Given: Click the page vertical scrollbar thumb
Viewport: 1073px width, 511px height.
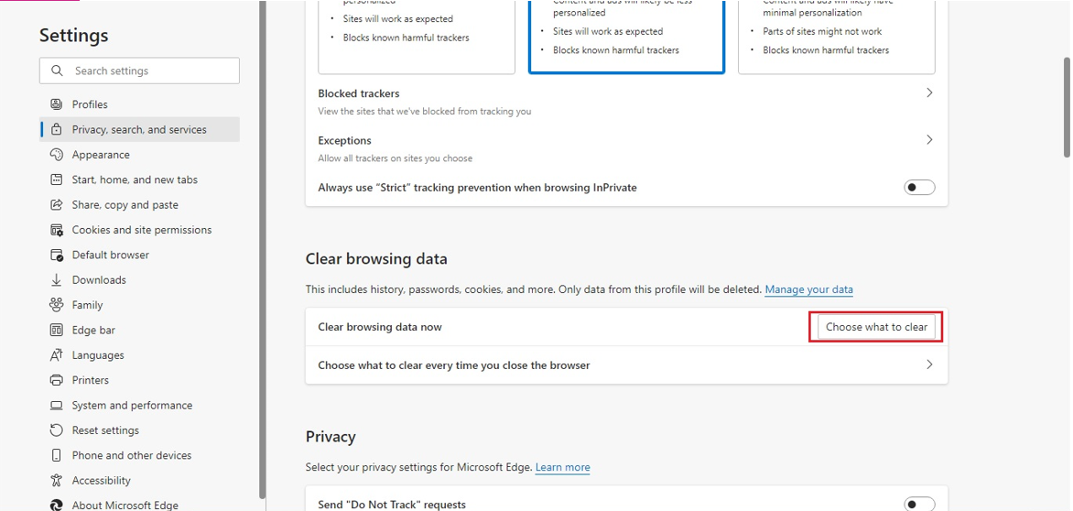Looking at the screenshot, I should tap(1067, 105).
